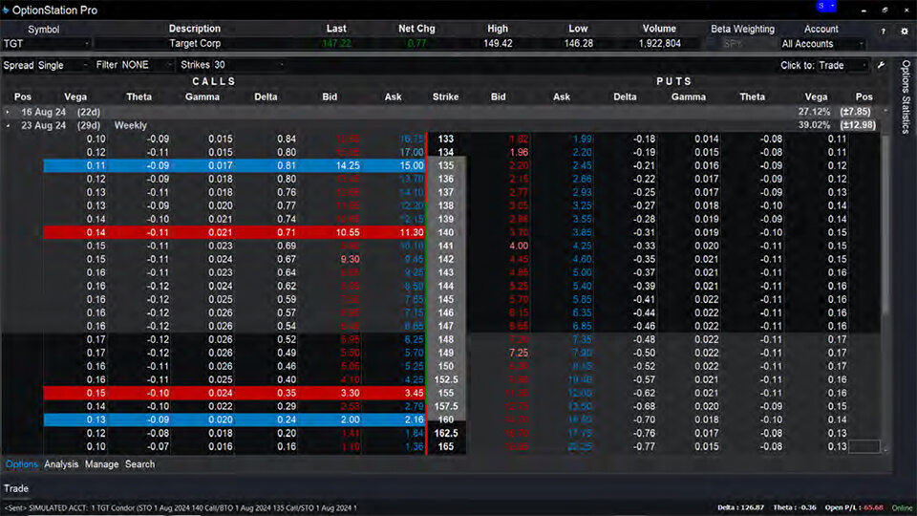Click the Calls Pos column header

pyautogui.click(x=23, y=97)
